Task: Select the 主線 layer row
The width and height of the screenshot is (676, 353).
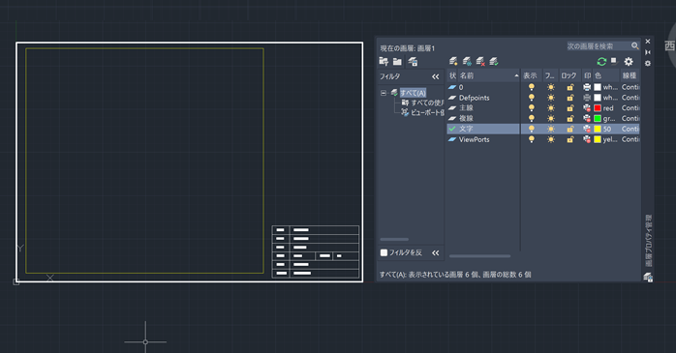Action: pos(543,108)
